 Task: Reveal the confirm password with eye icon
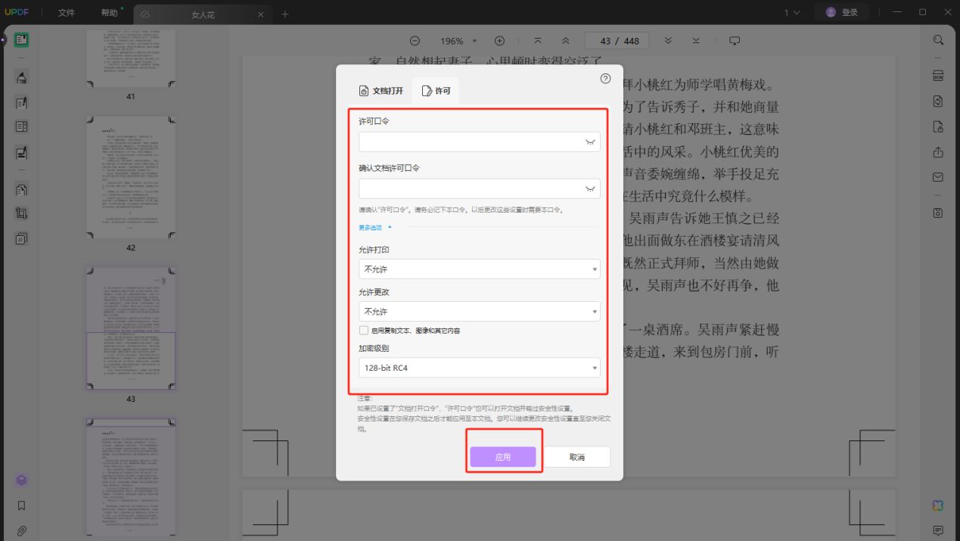(590, 188)
